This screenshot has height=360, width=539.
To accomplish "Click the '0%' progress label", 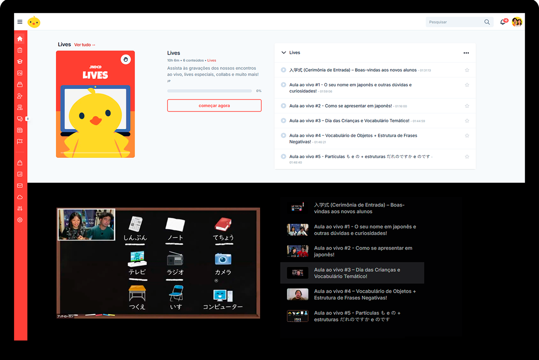I will (259, 91).
